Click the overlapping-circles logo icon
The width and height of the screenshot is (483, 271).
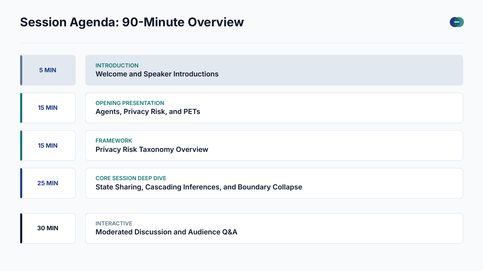click(457, 22)
